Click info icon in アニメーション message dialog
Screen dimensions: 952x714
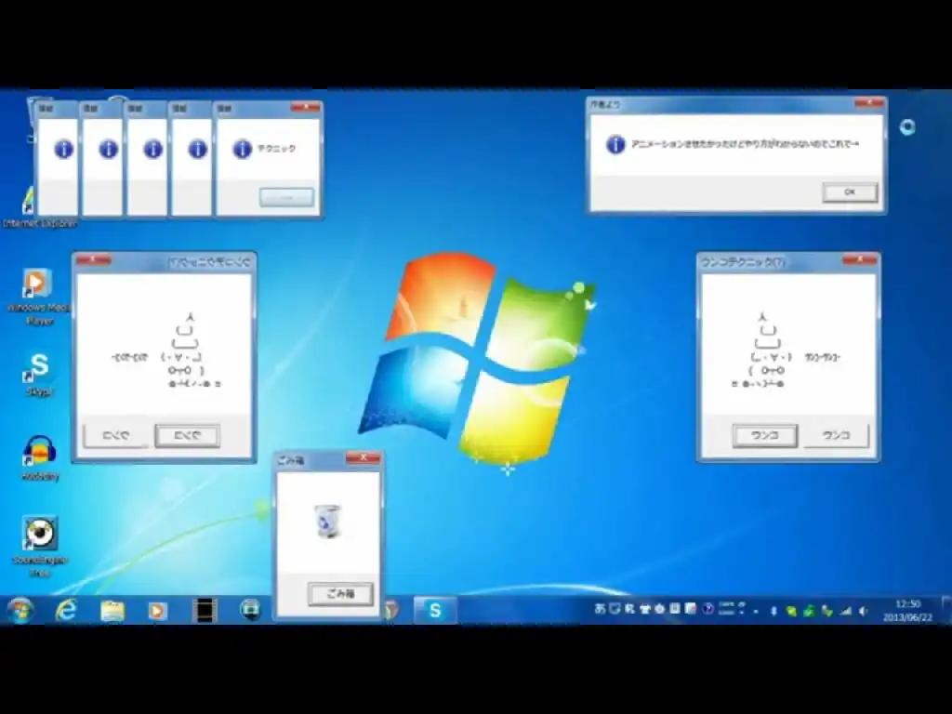click(x=615, y=144)
